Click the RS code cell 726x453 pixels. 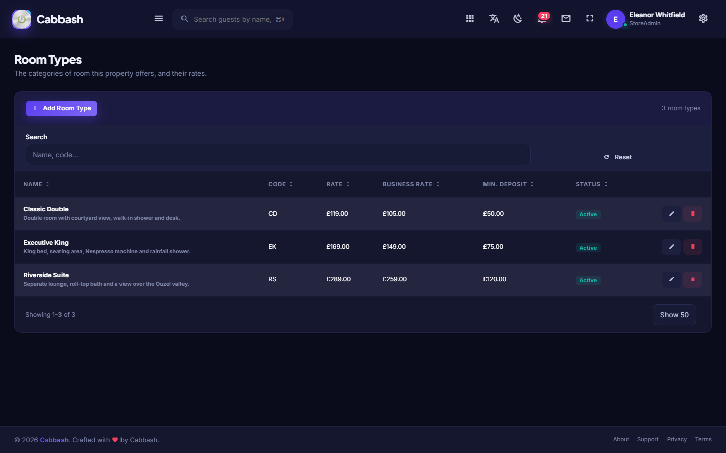[x=272, y=279]
